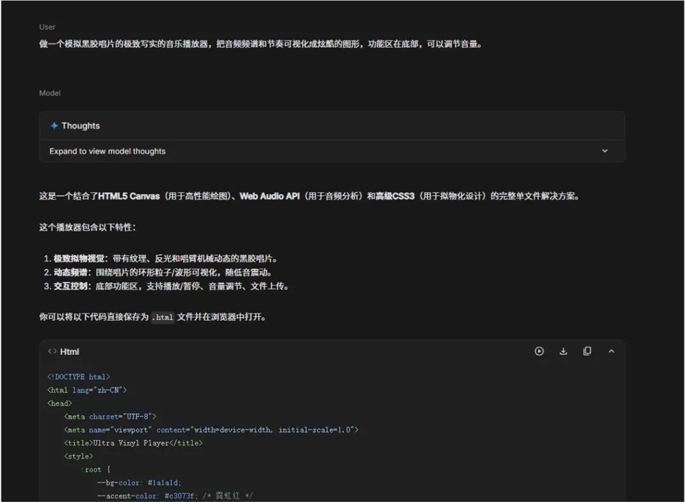Click the sparkle icon next to Thoughts

point(54,125)
